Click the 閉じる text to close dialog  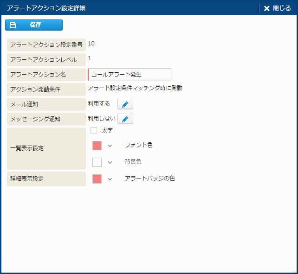point(281,8)
